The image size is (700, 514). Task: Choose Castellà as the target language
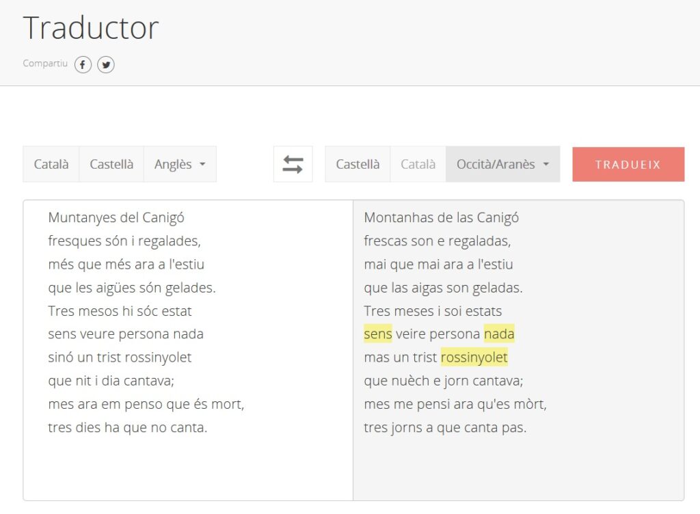point(358,164)
